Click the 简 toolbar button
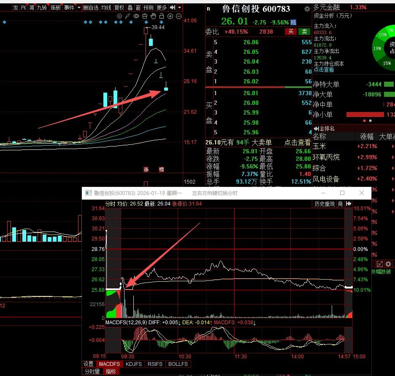395x376 pixels. coord(32,8)
